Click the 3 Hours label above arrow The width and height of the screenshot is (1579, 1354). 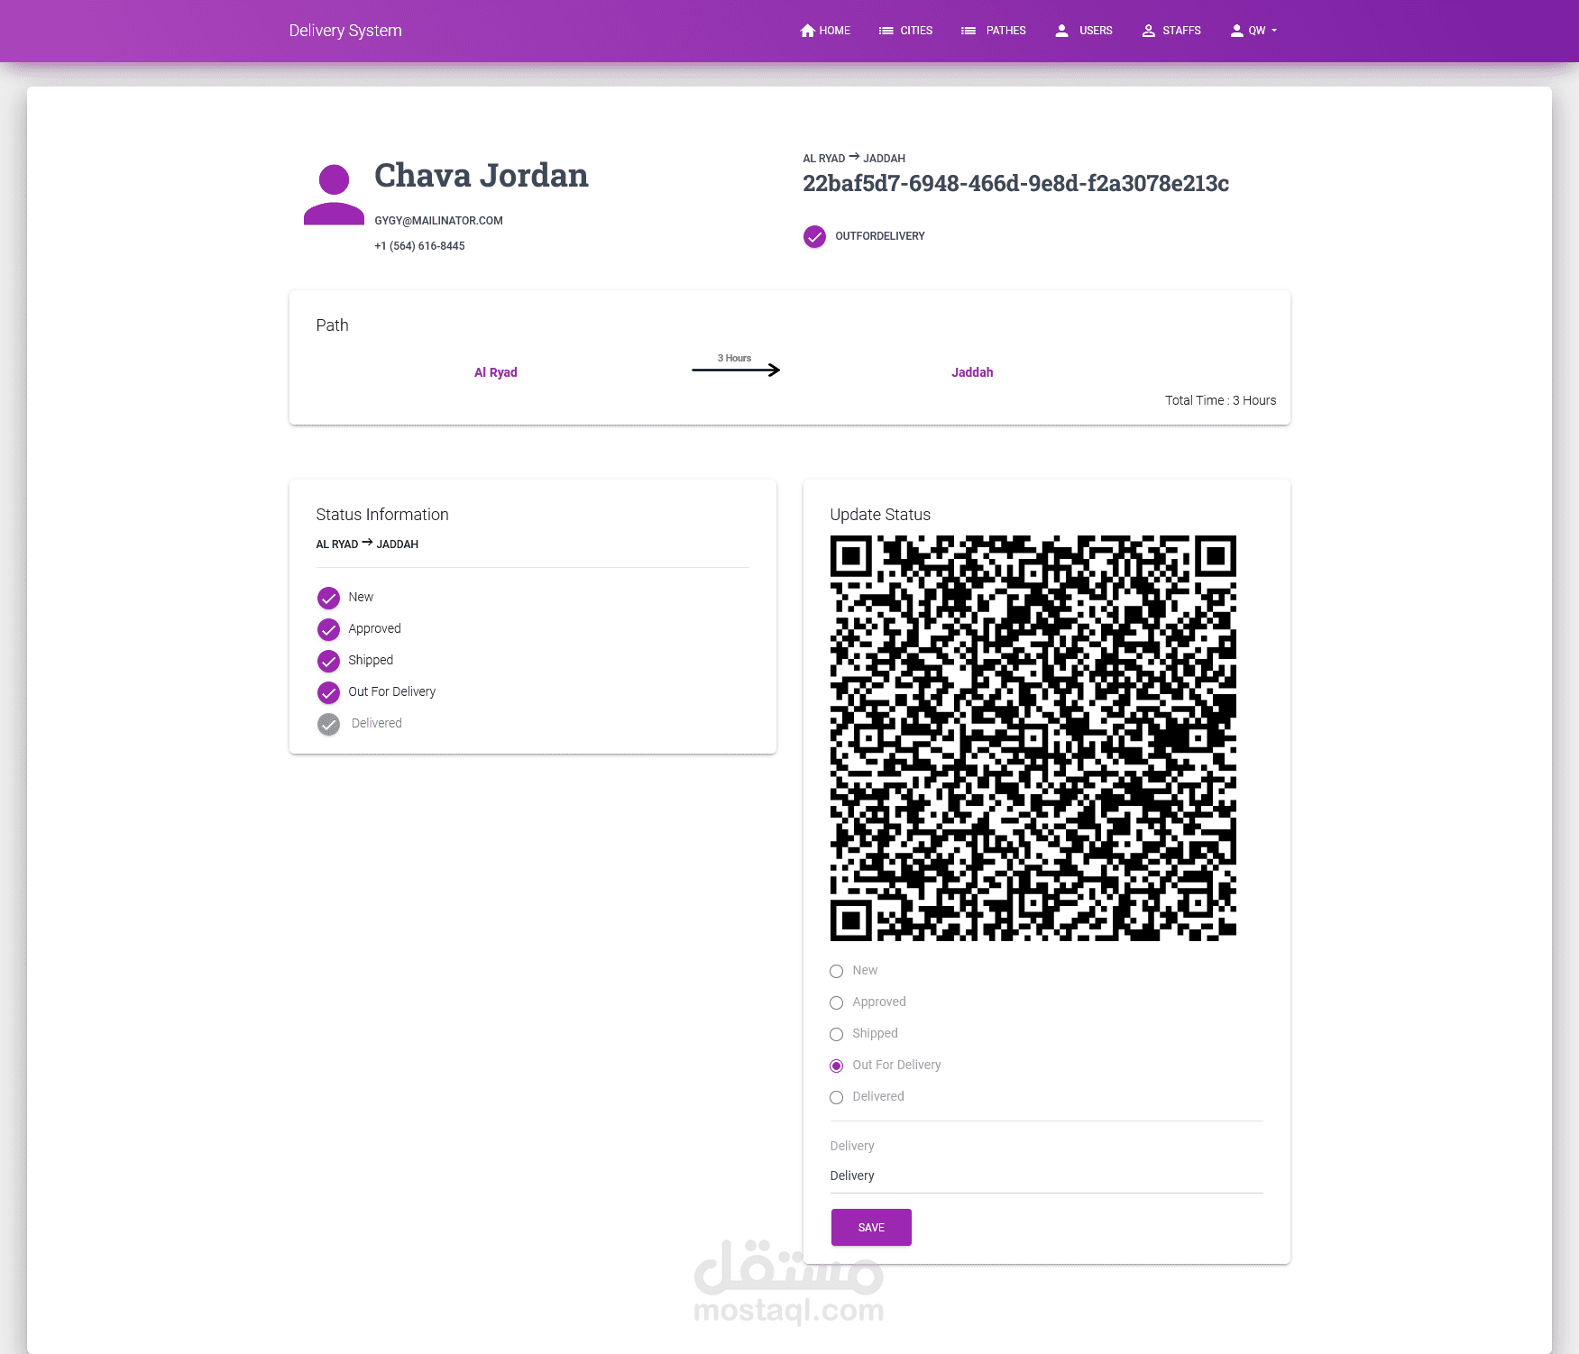coord(734,358)
